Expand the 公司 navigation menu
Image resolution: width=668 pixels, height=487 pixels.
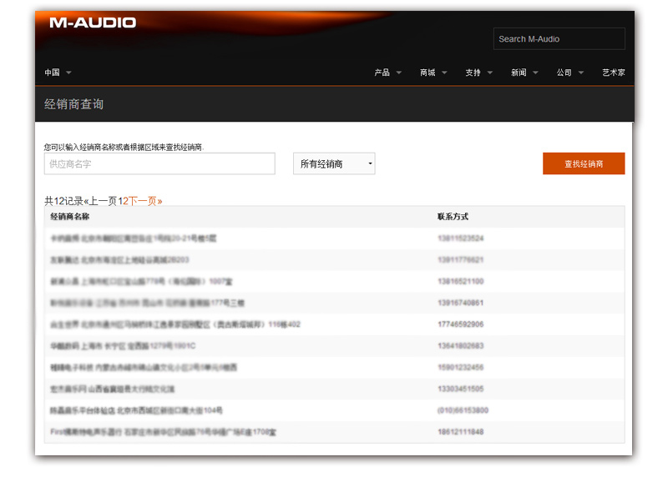pyautogui.click(x=570, y=73)
